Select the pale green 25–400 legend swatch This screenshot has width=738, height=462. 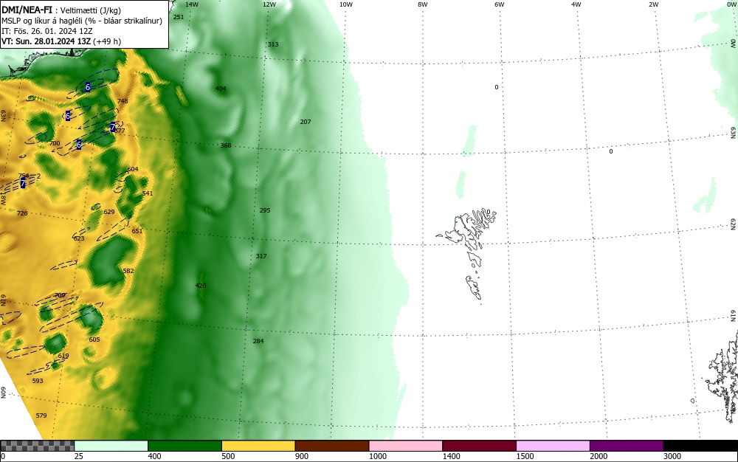pos(111,446)
